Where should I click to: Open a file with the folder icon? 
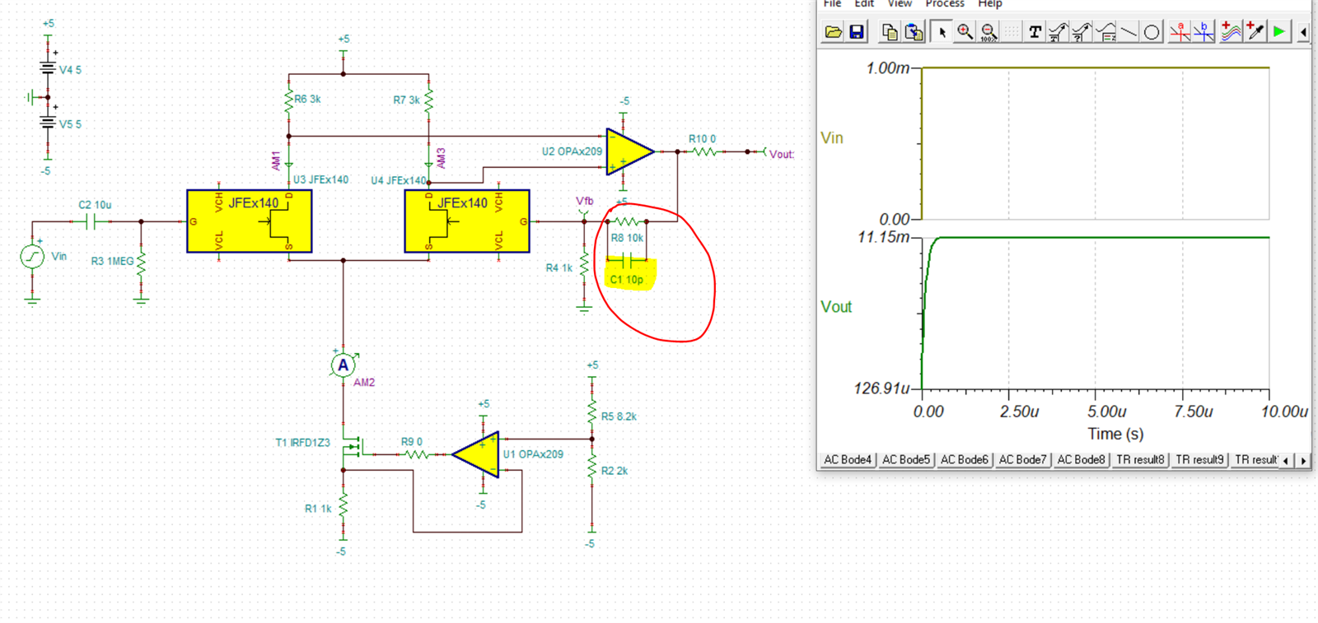[834, 32]
